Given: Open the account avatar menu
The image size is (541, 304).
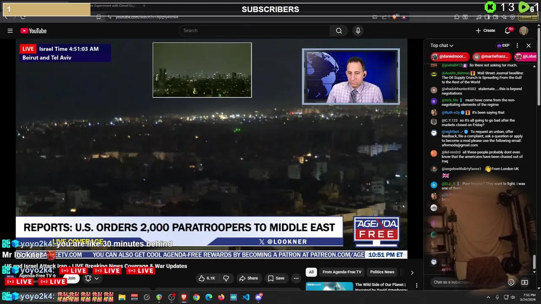Looking at the screenshot, I should [x=524, y=30].
